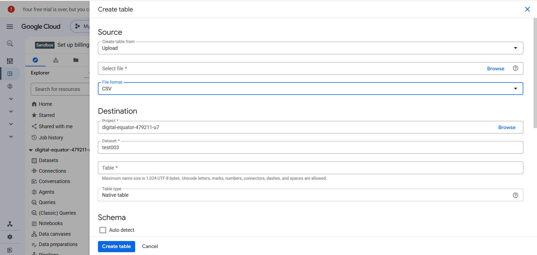Image resolution: width=537 pixels, height=255 pixels.
Task: Open (Classic) Queries in the Explorer tree
Action: coord(57,213)
